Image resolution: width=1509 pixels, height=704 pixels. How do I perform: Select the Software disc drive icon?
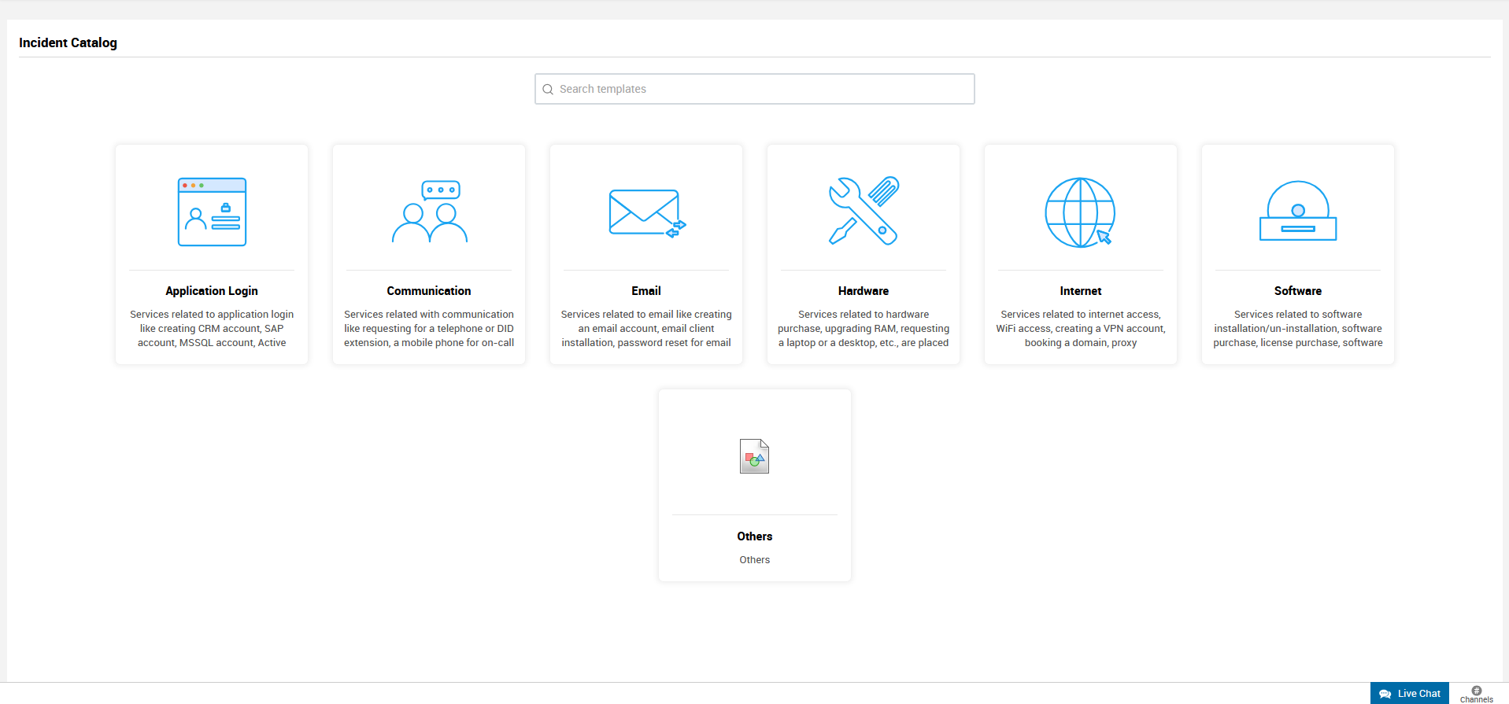click(1298, 211)
